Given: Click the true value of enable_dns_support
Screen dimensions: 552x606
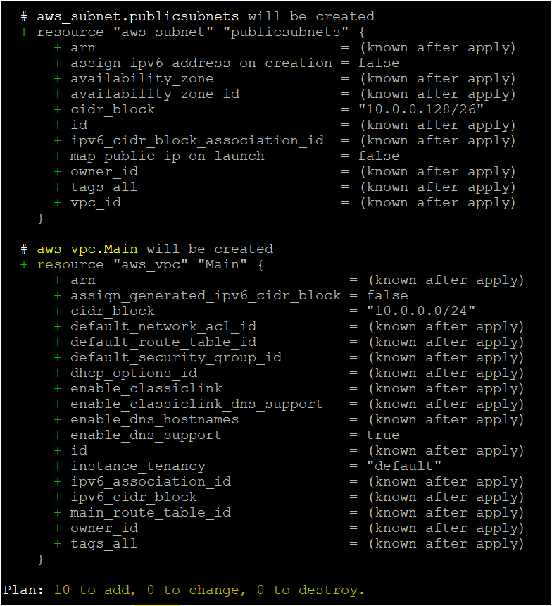Looking at the screenshot, I should 383,435.
